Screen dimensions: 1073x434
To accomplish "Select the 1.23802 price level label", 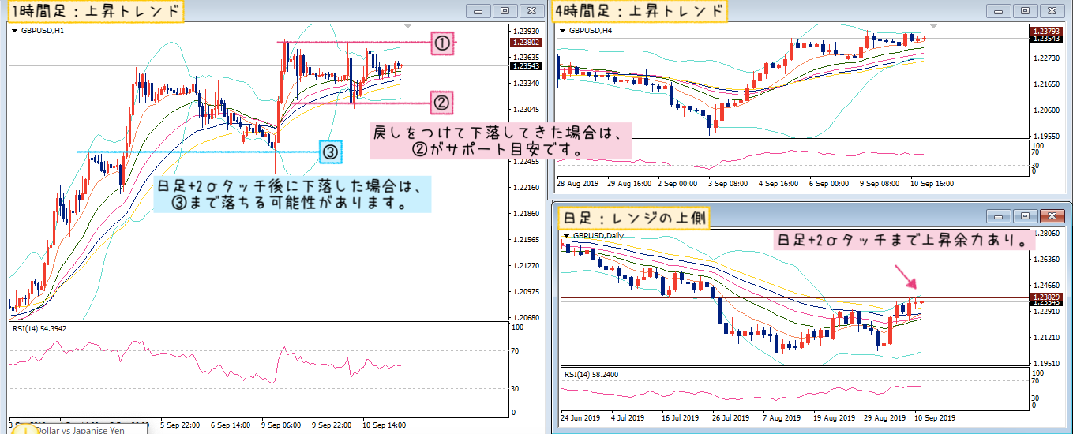I will pos(526,43).
